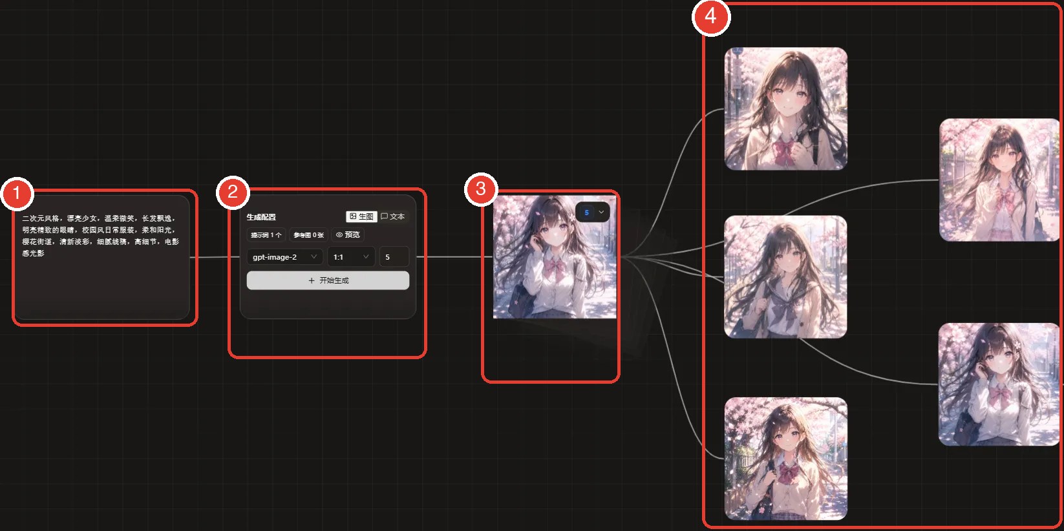Click the blue 5 badge on image stack
The image size is (1064, 531).
click(586, 212)
